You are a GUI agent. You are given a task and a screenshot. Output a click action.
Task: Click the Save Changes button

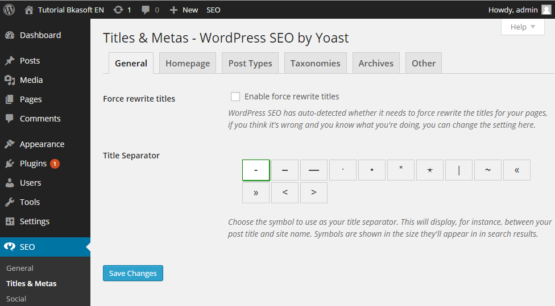(x=133, y=273)
